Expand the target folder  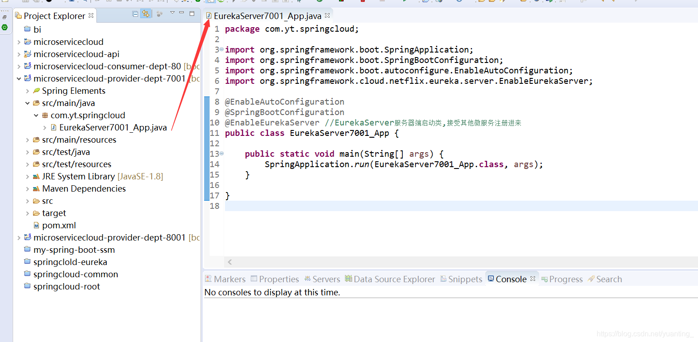coord(27,213)
